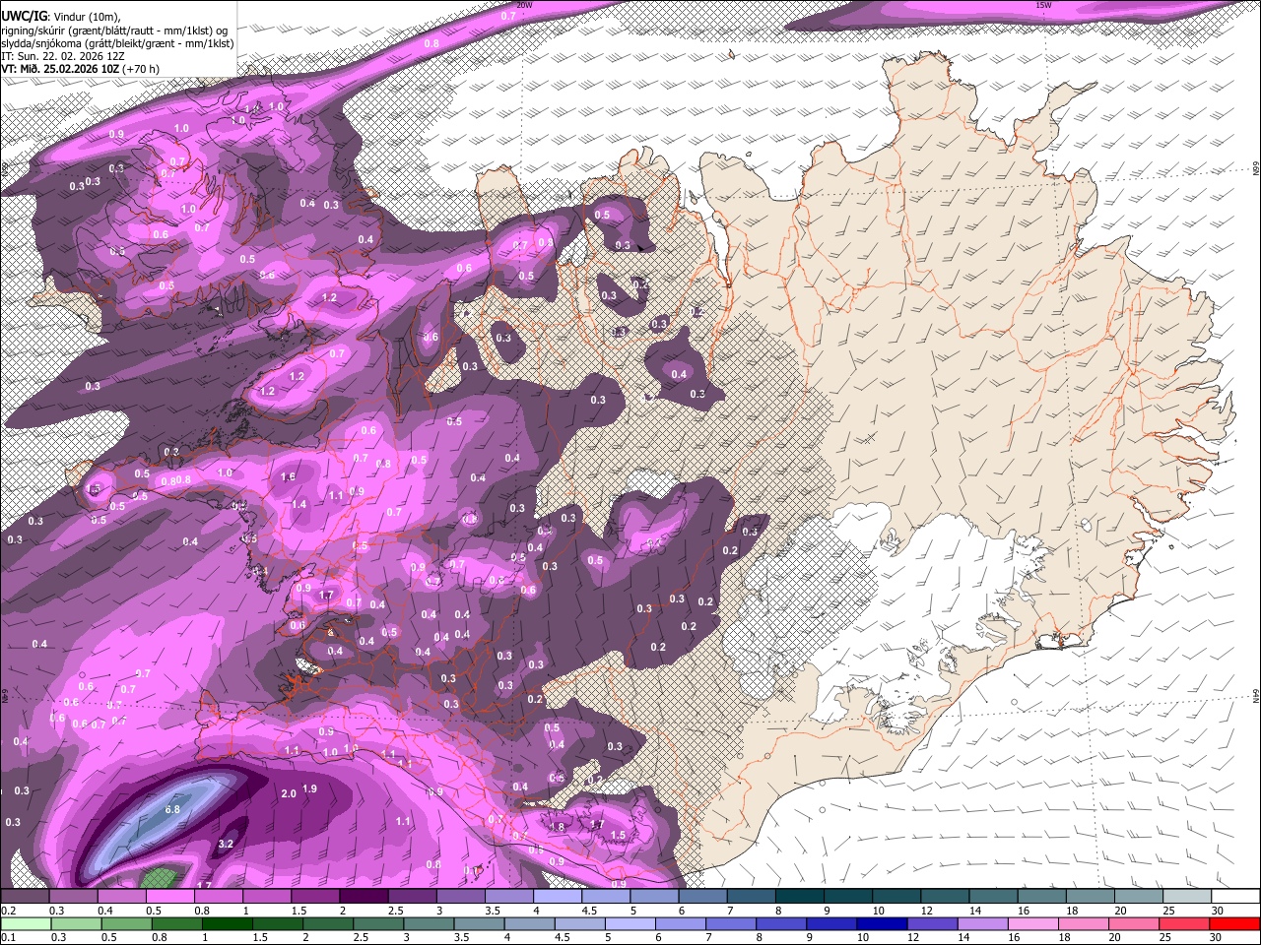Click the dark navy swatch in rain scale

(882, 923)
